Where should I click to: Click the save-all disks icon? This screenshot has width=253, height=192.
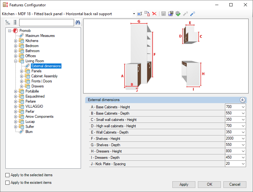[170, 14]
